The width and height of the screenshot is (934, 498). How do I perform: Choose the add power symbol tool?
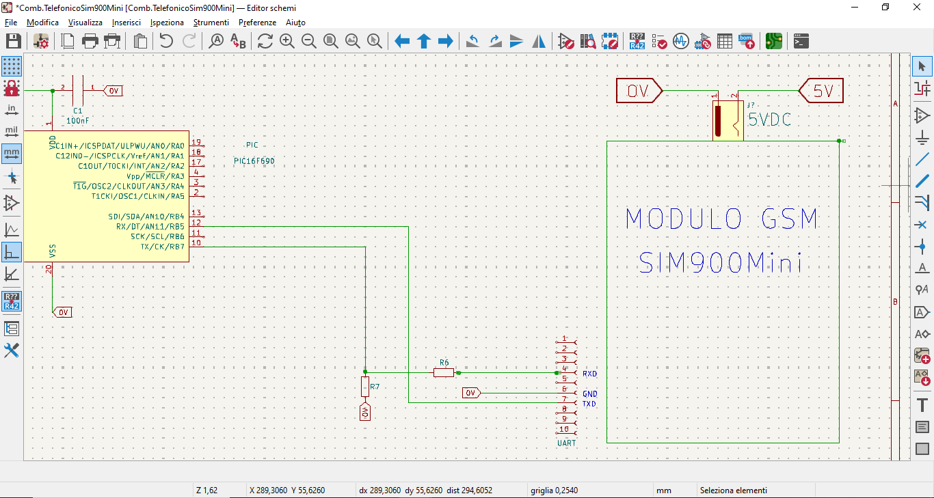(922, 138)
